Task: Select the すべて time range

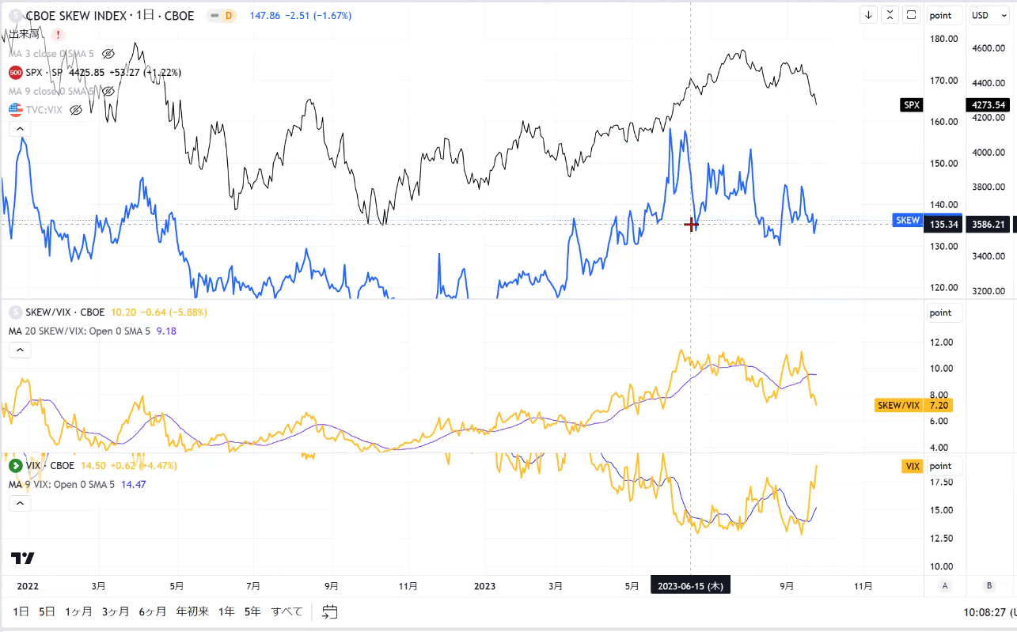Action: click(287, 611)
